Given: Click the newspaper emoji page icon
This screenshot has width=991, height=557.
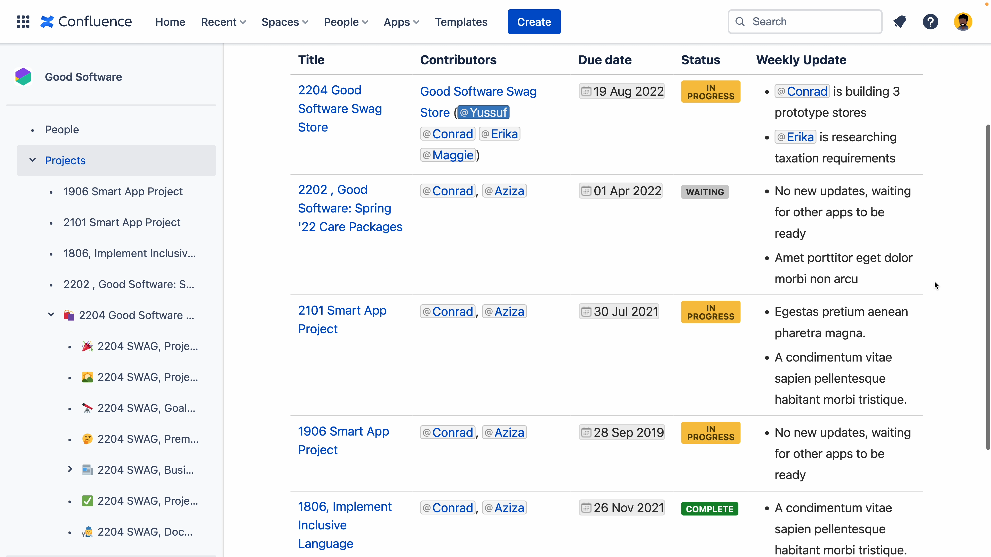Looking at the screenshot, I should tap(87, 470).
